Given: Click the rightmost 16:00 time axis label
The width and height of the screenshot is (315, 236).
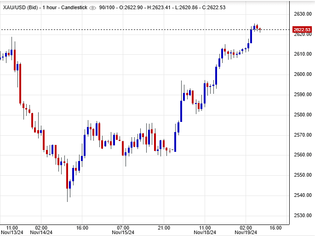Looking at the screenshot, I should coord(275,227).
